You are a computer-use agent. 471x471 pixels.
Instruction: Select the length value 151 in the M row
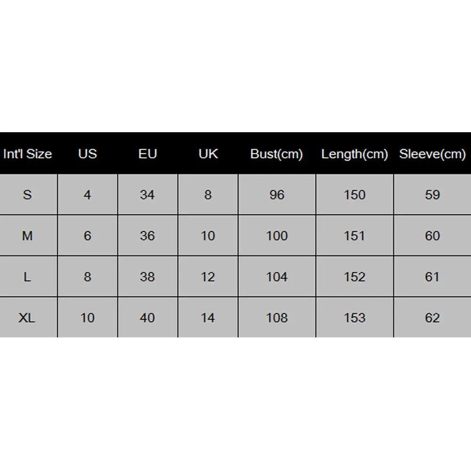[x=354, y=236]
